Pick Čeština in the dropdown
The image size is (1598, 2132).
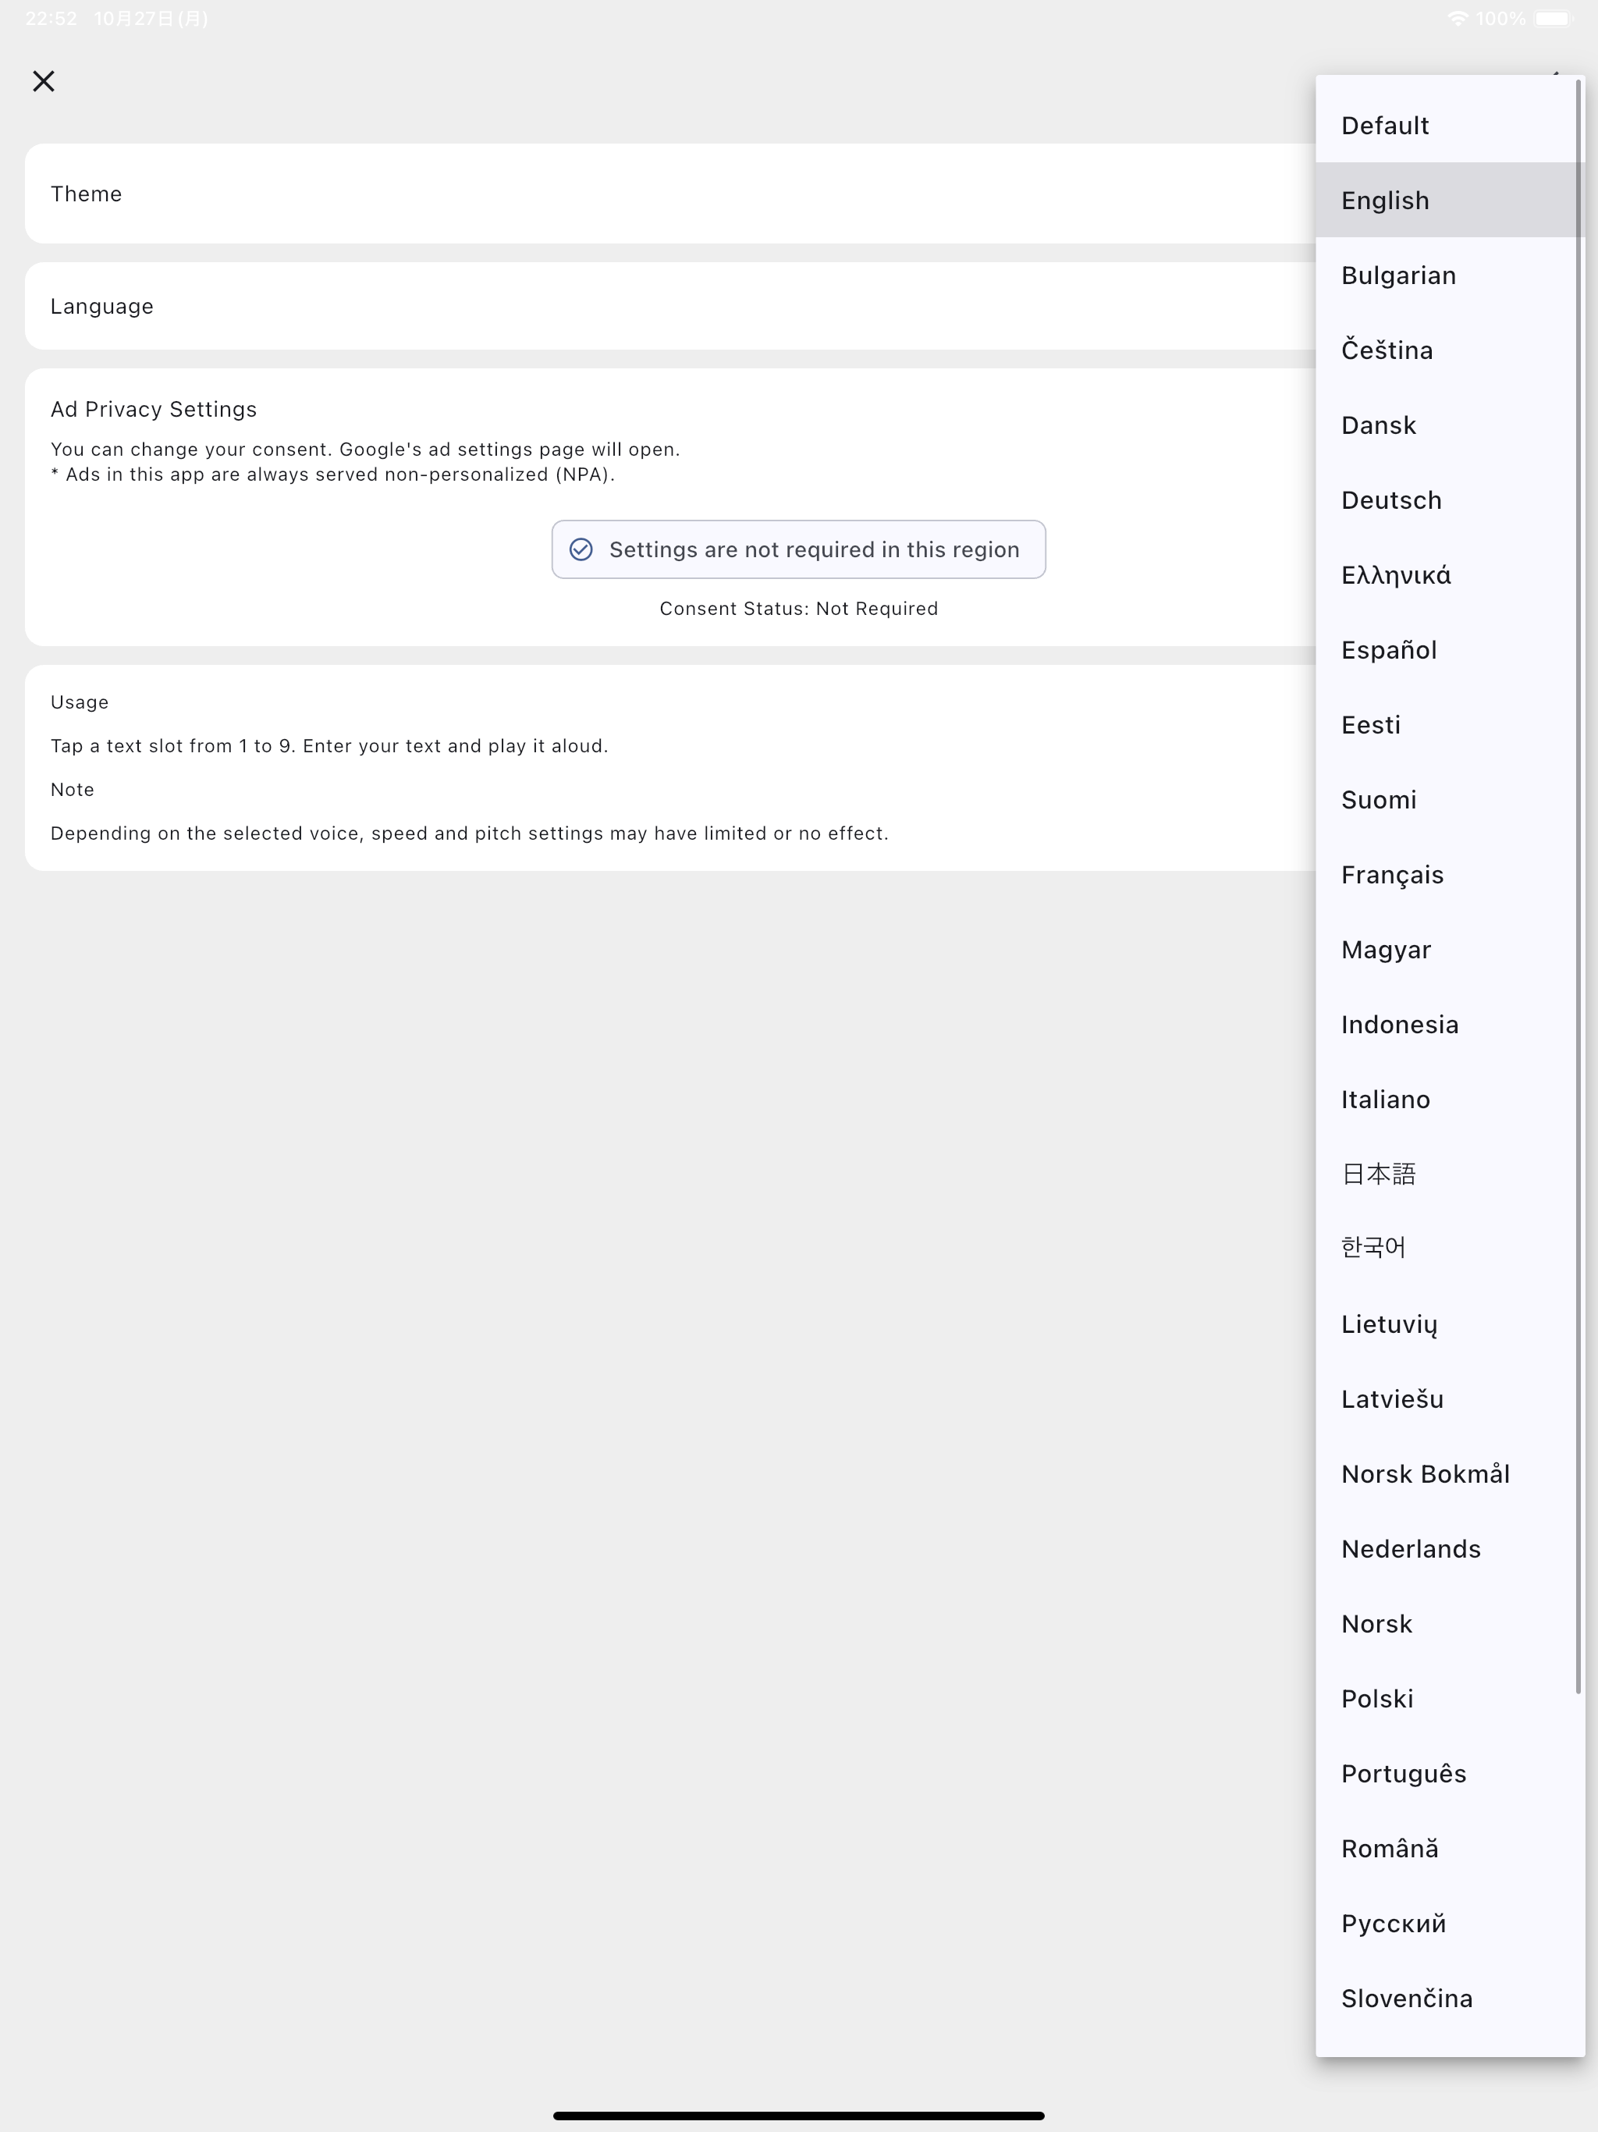(x=1450, y=350)
